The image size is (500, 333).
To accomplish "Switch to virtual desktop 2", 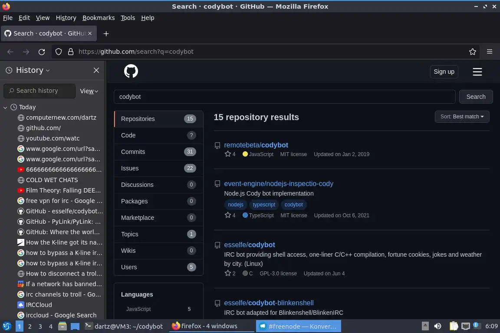I will pyautogui.click(x=30, y=326).
